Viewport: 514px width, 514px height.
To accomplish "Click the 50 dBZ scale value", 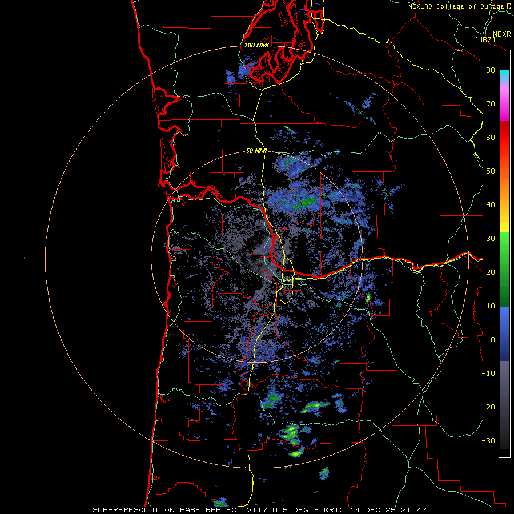I will tap(491, 171).
